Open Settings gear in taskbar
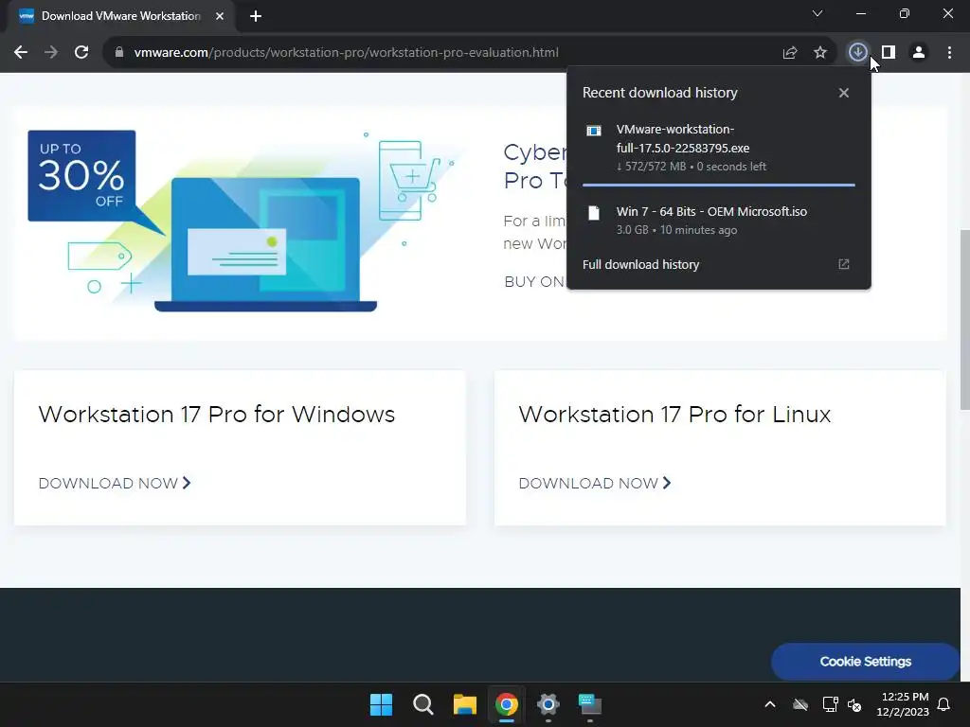Screen dimensions: 970x727 548,704
